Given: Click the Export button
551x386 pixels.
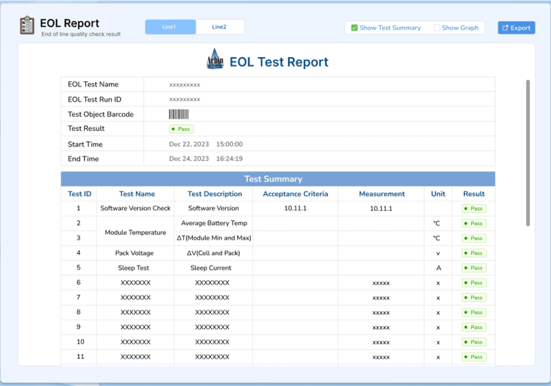Looking at the screenshot, I should click(516, 28).
